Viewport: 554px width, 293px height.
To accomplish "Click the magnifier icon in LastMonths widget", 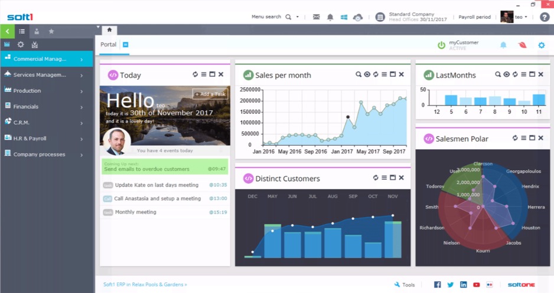I will click(x=497, y=74).
